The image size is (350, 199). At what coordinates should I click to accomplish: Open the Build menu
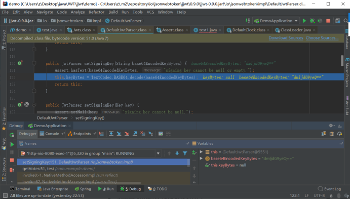(113, 12)
